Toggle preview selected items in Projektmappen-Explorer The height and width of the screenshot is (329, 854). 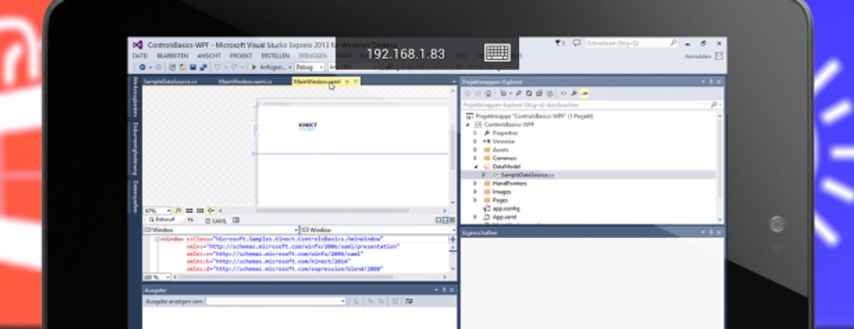[x=584, y=93]
